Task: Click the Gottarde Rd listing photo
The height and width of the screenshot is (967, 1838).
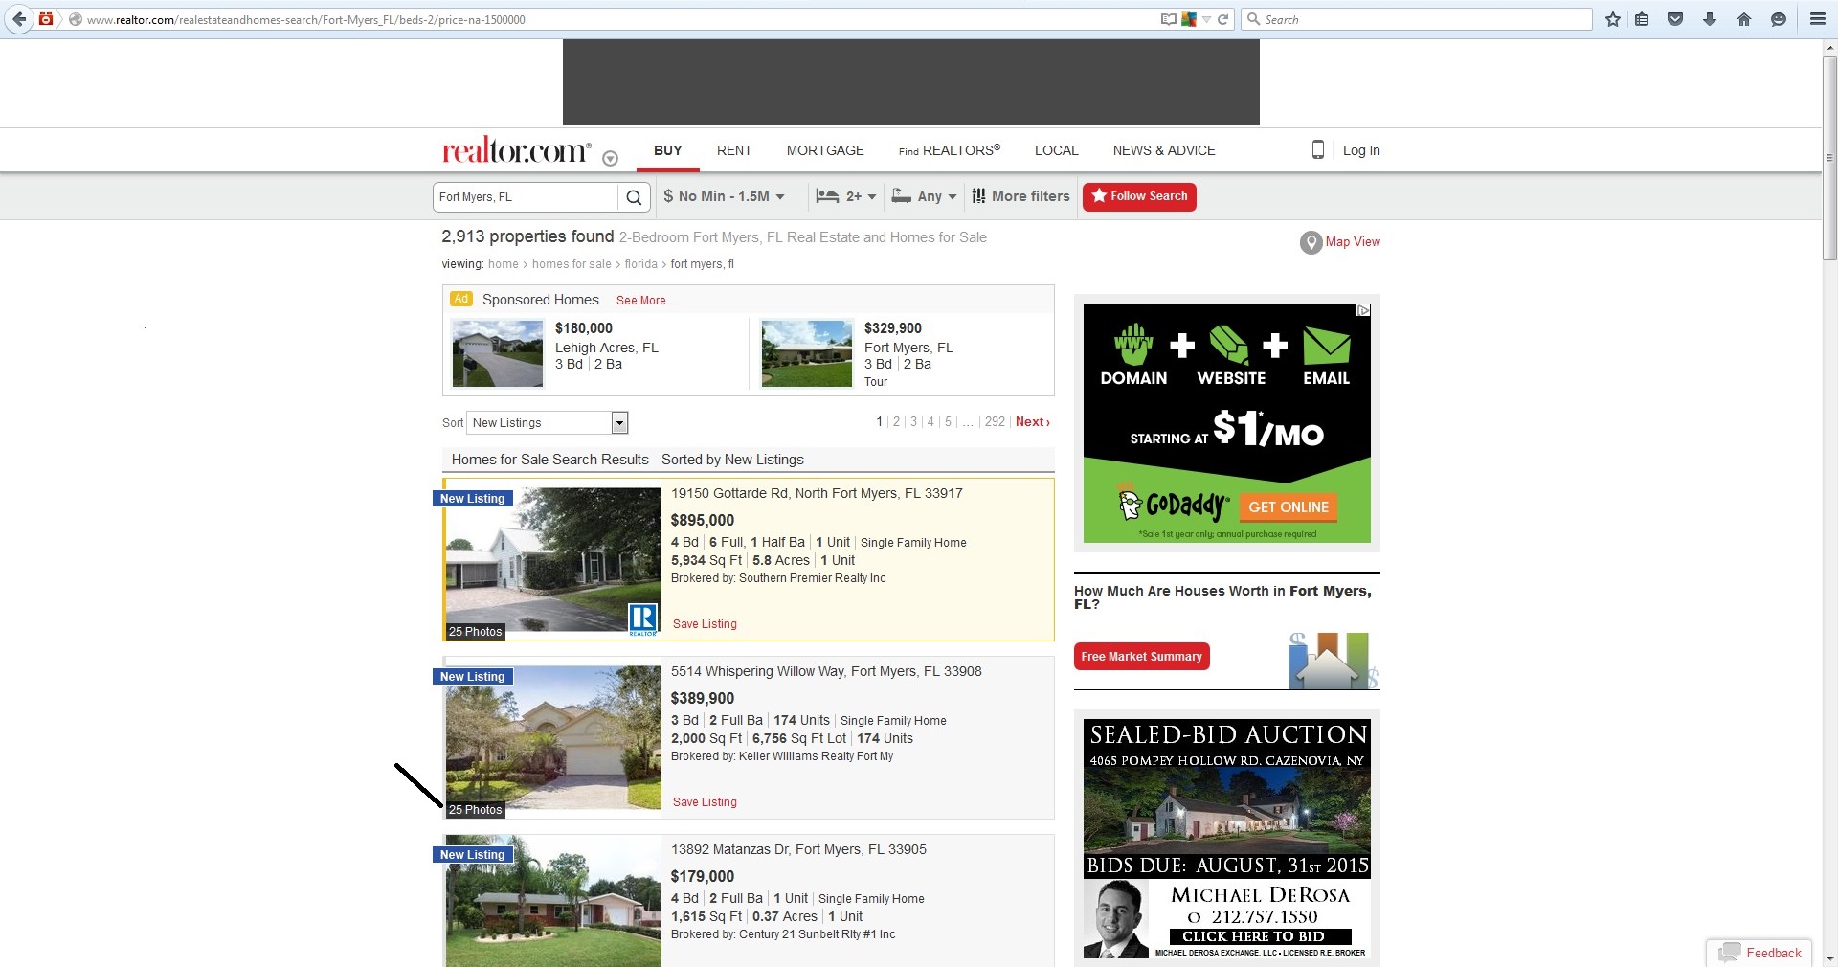Action: (553, 560)
